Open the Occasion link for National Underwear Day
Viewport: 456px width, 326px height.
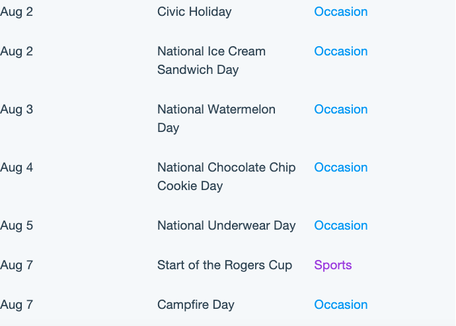click(340, 226)
